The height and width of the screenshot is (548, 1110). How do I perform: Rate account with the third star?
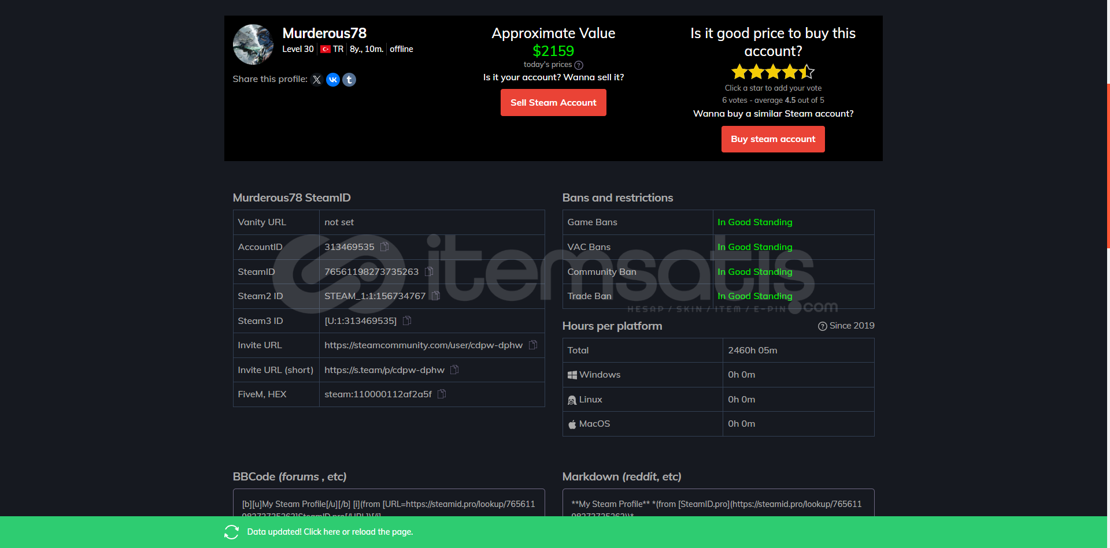click(773, 72)
